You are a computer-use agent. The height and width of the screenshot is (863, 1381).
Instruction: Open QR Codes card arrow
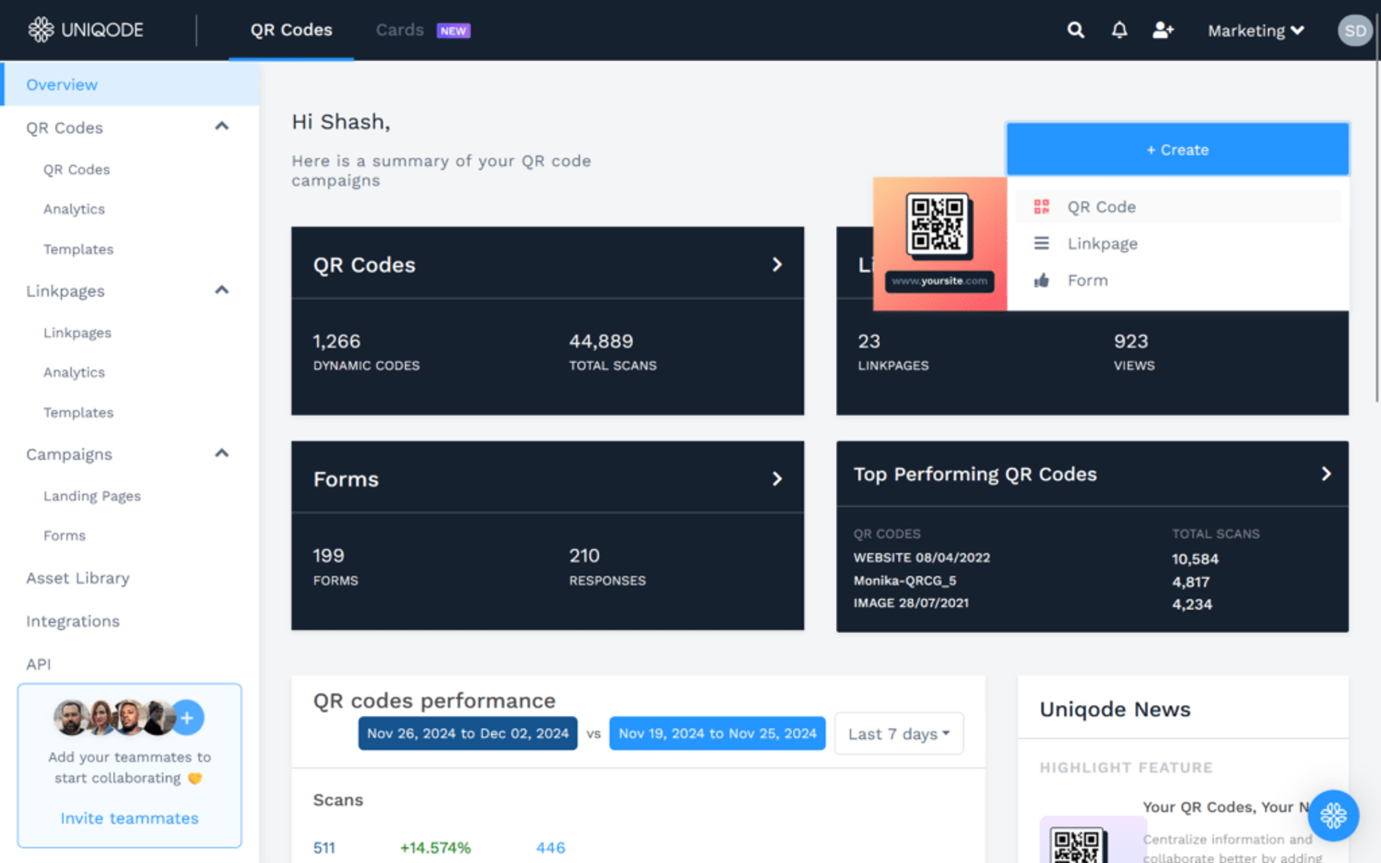[x=777, y=264]
